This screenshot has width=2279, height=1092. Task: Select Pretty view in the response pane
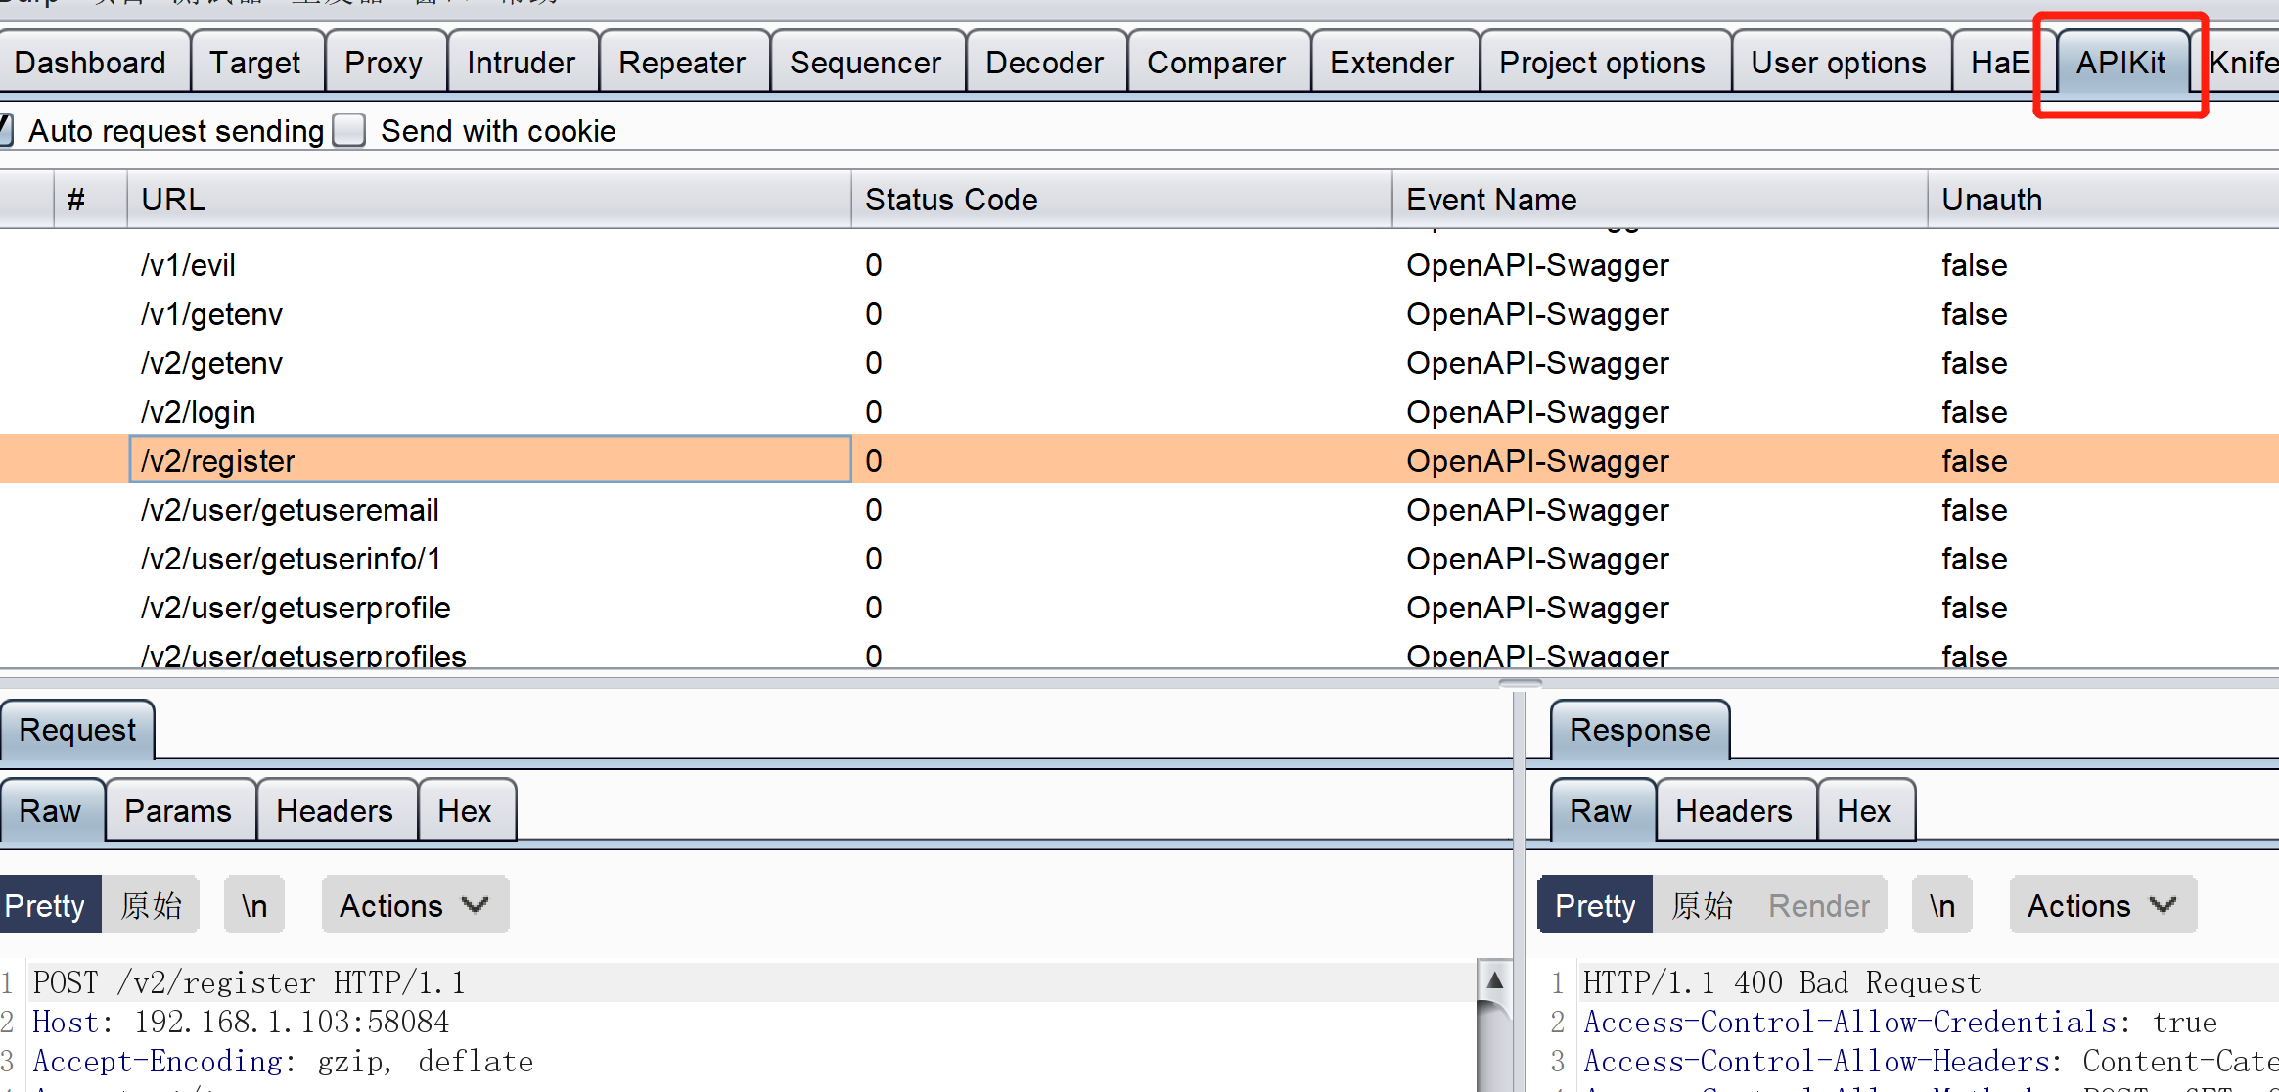[x=1595, y=905]
